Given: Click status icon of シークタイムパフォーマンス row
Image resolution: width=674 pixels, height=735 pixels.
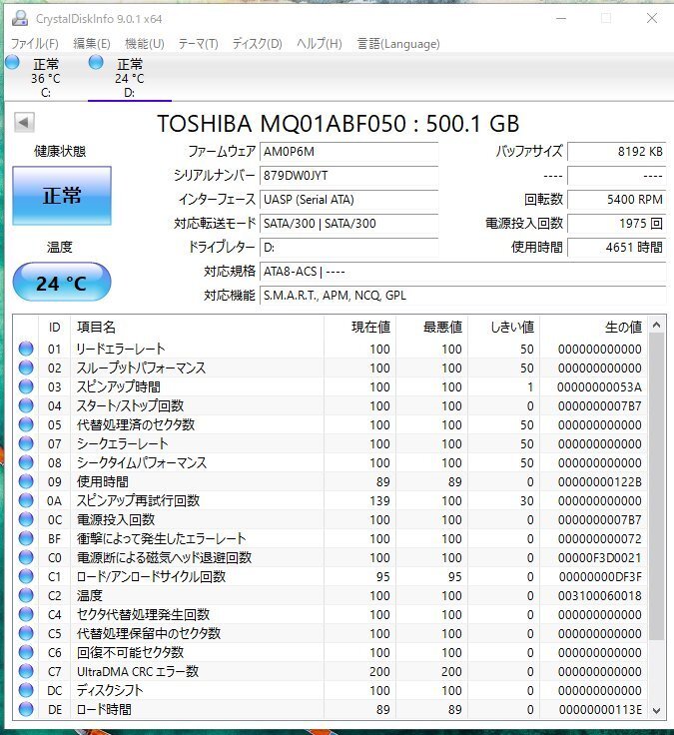Looking at the screenshot, I should coord(26,462).
